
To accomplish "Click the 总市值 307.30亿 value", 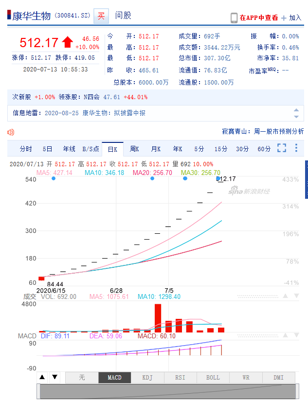I will coord(217,58).
